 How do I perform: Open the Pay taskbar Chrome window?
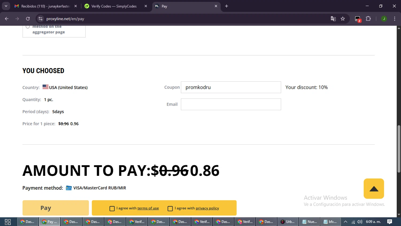[50, 222]
